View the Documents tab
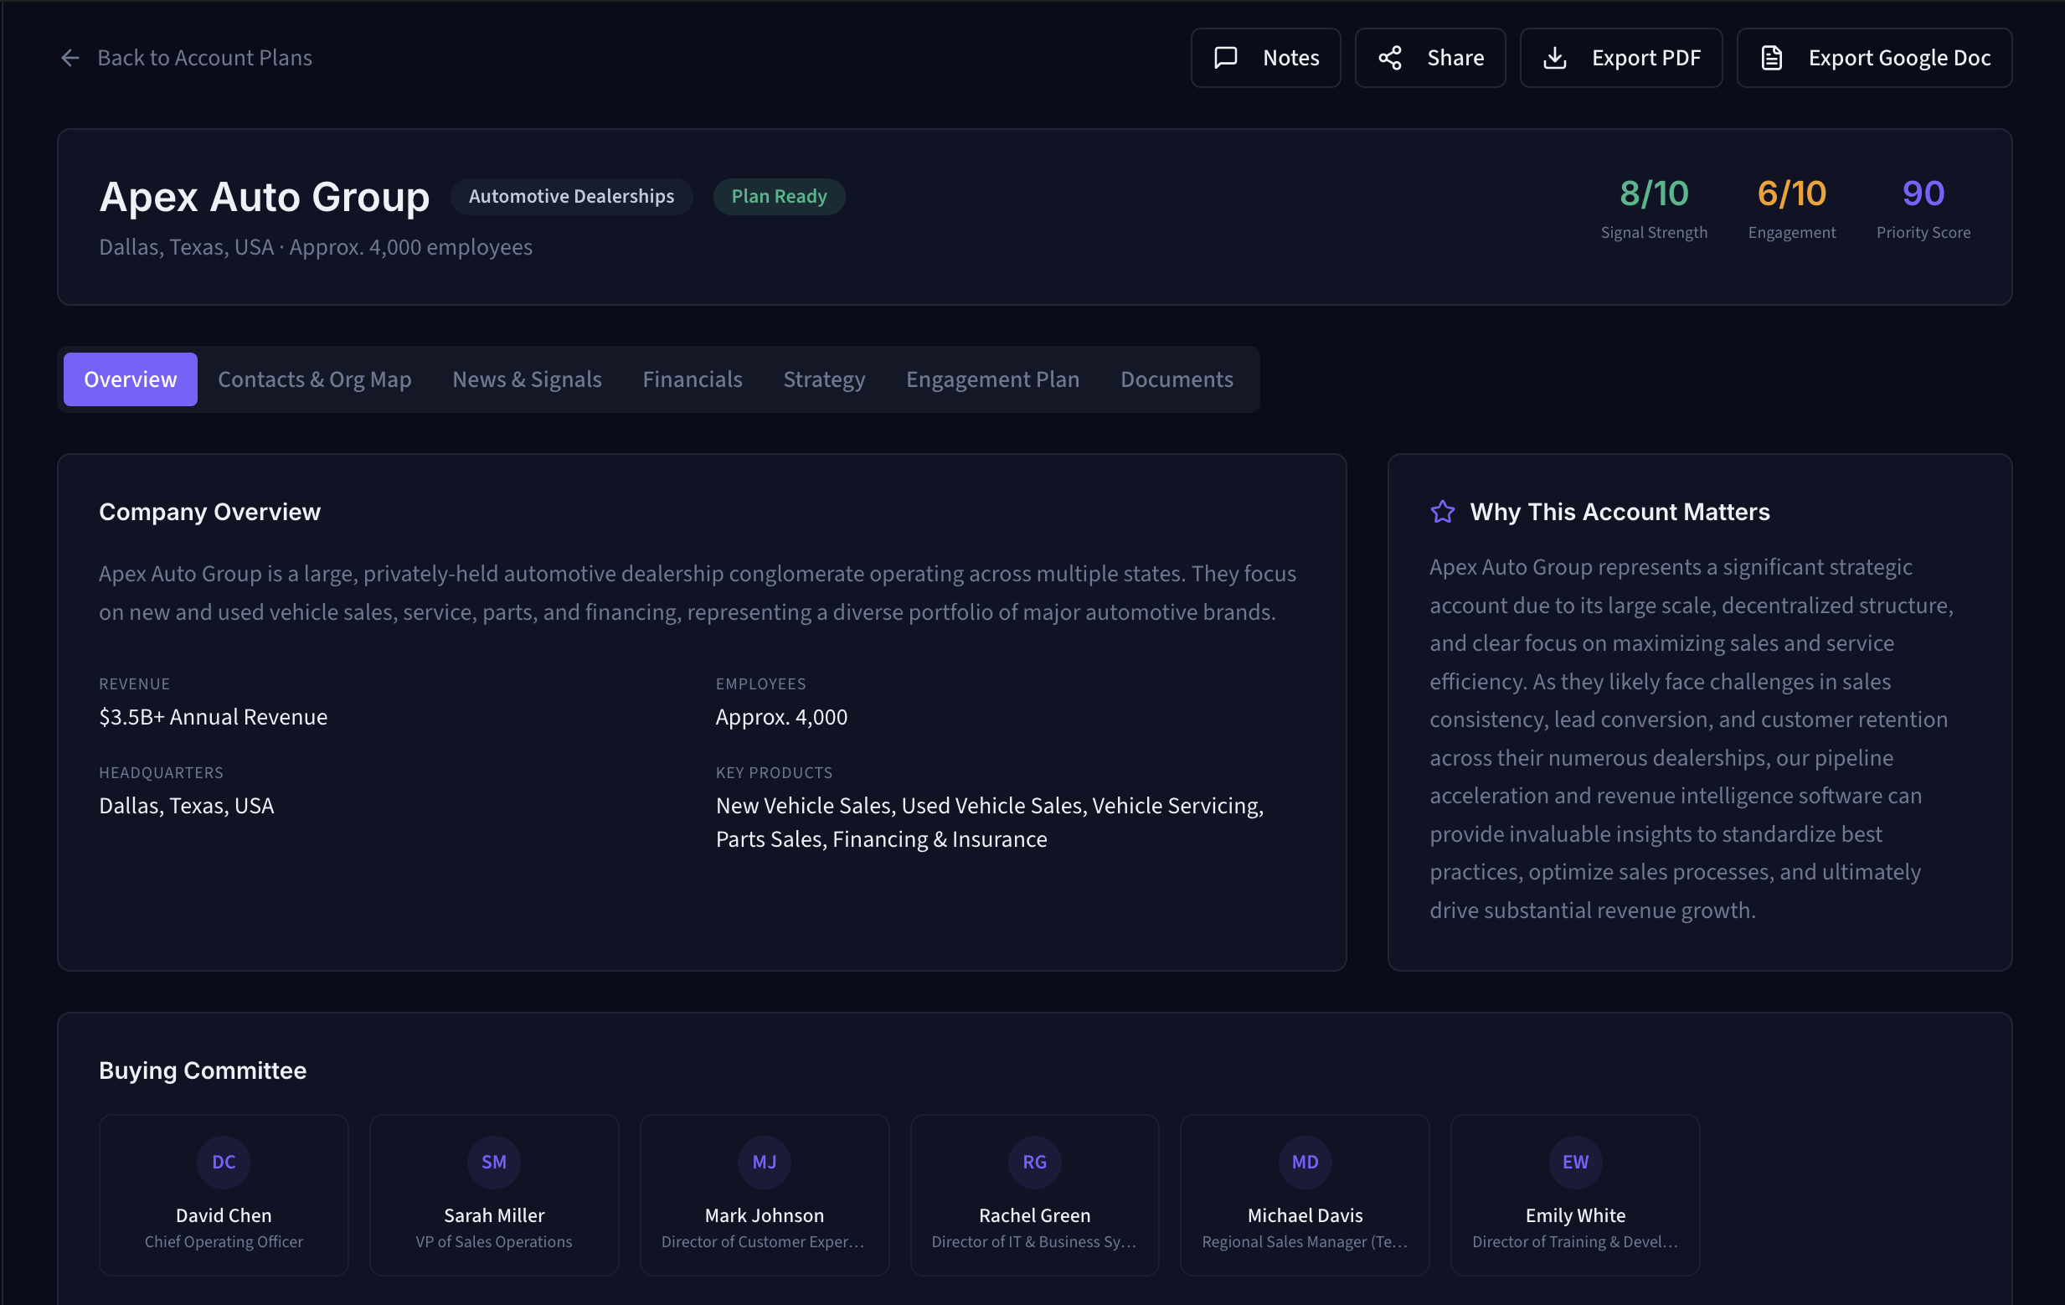The width and height of the screenshot is (2065, 1305). (x=1176, y=379)
